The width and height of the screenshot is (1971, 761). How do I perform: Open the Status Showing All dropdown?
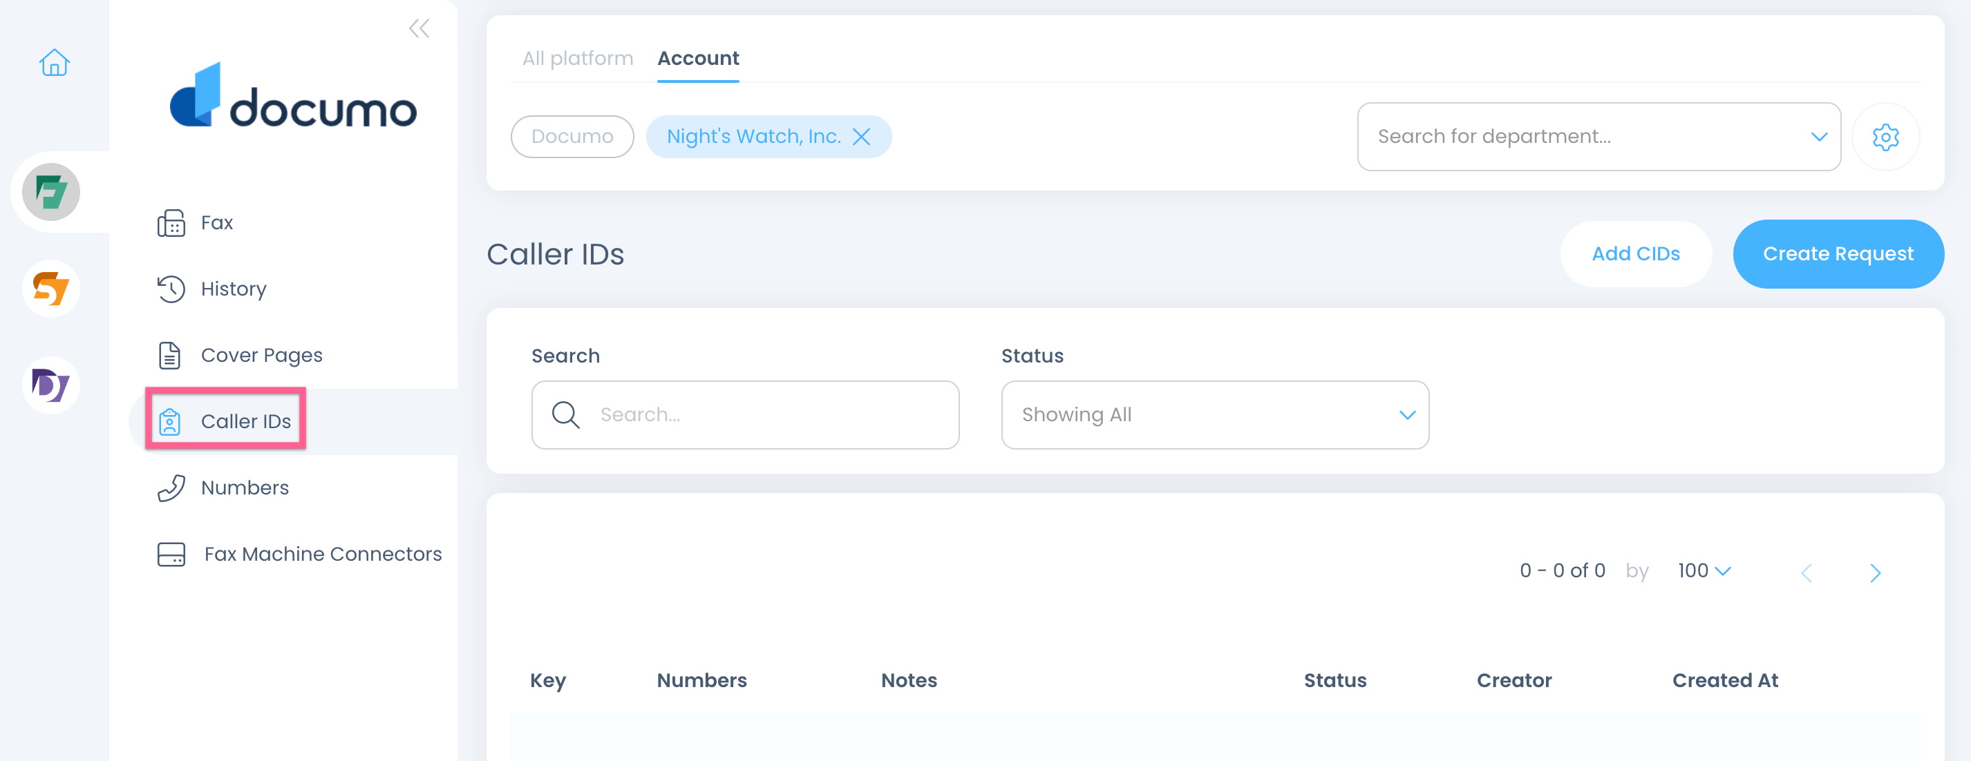[x=1215, y=414]
